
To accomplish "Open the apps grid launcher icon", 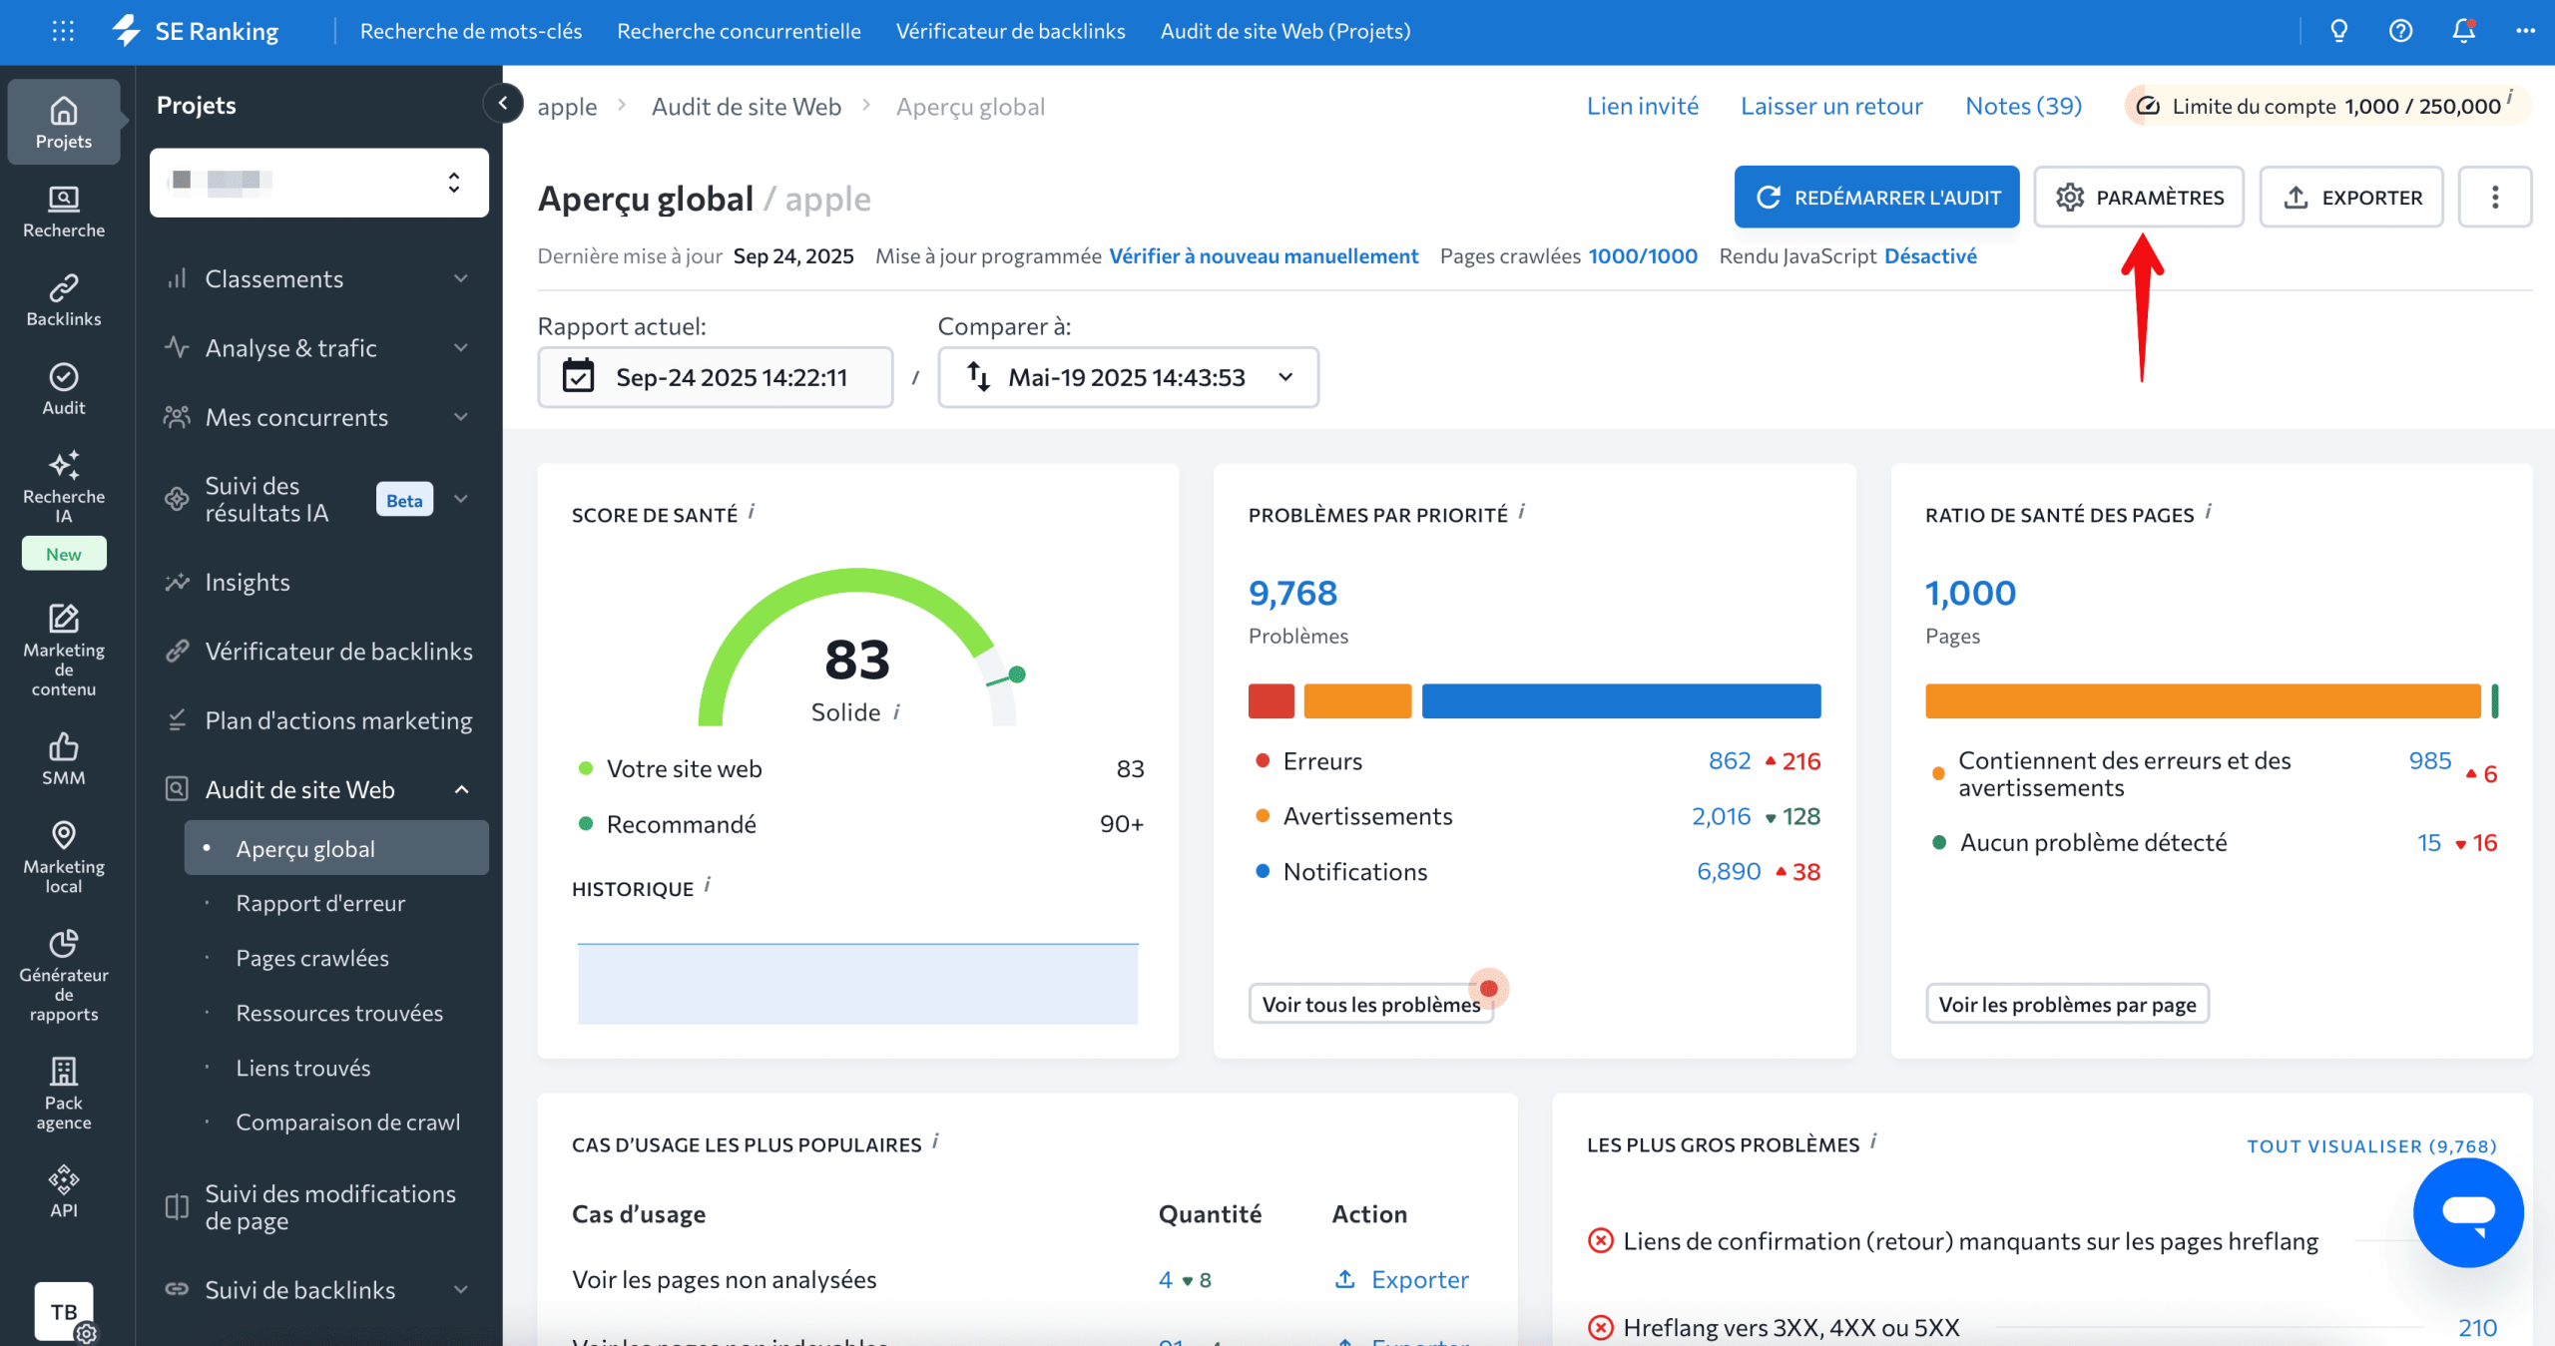I will click(x=63, y=31).
